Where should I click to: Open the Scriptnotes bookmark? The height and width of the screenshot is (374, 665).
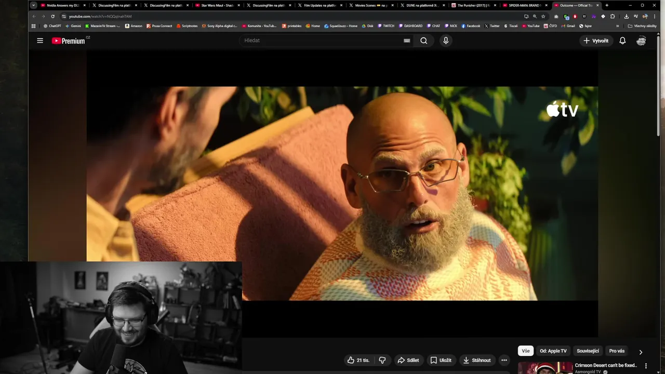187,26
